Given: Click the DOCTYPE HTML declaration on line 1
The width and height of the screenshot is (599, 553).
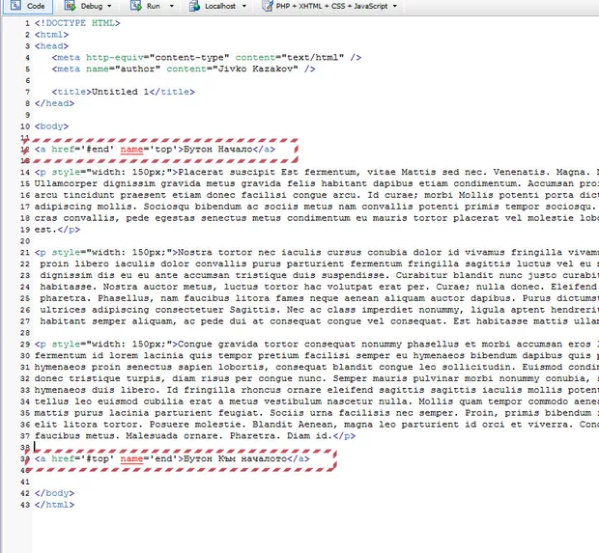Looking at the screenshot, I should click(x=77, y=23).
